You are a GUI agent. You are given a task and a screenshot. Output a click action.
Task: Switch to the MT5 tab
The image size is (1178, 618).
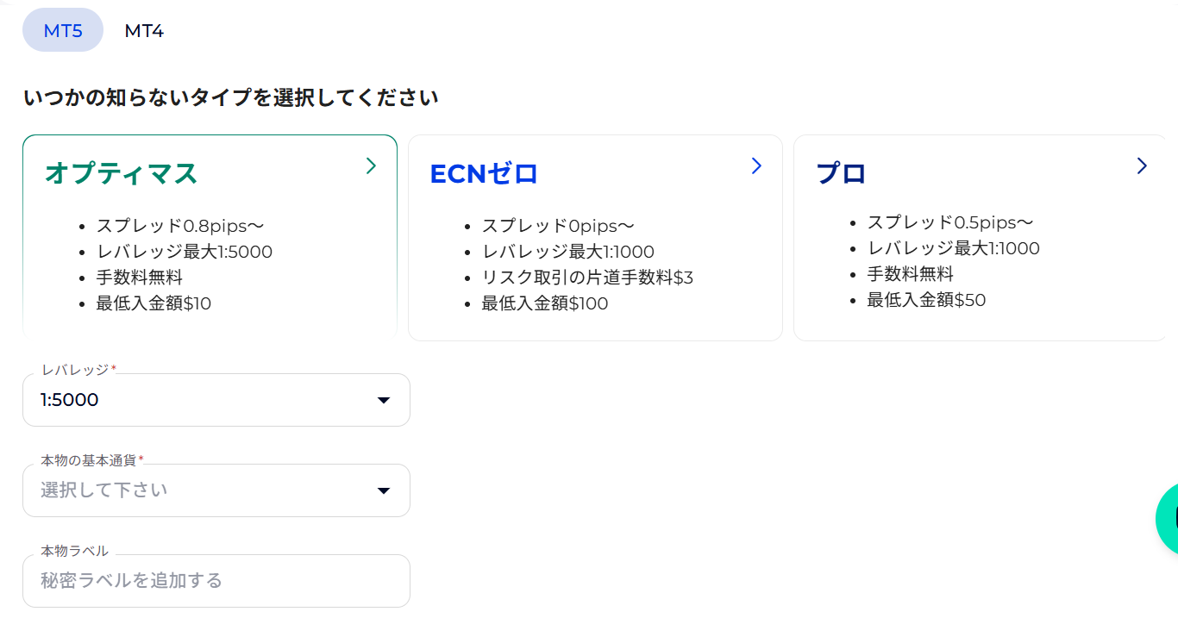point(63,31)
